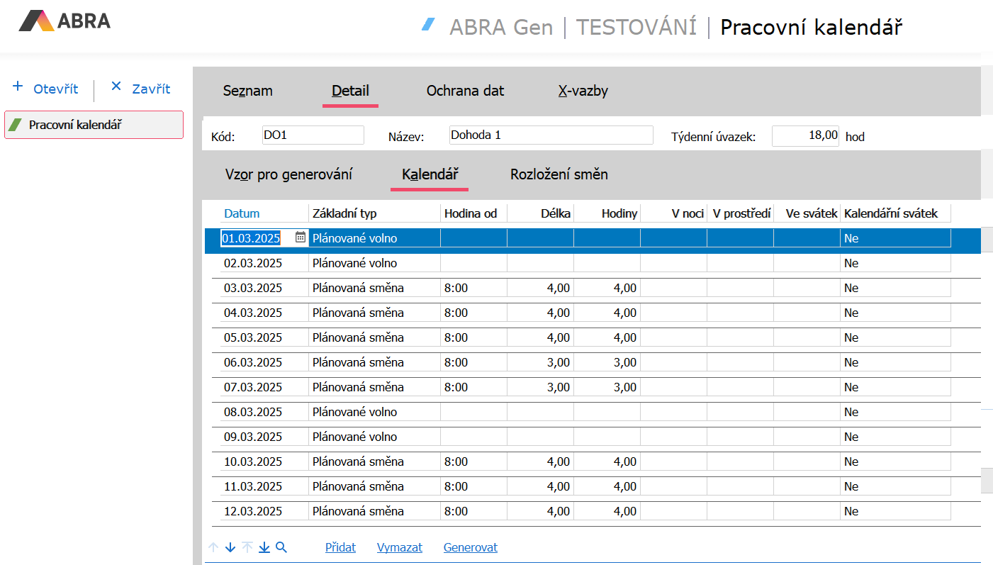The width and height of the screenshot is (993, 565).
Task: Switch to the Seznam tab
Action: coord(247,91)
